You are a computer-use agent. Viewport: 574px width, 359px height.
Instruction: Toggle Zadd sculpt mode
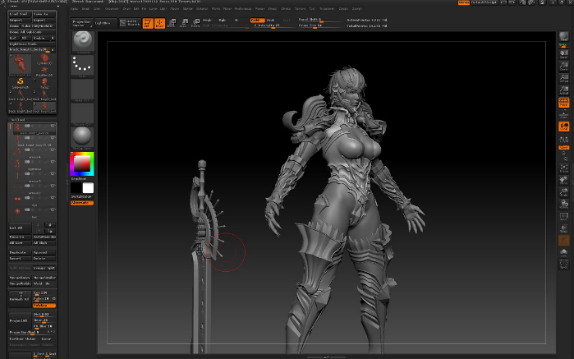click(257, 21)
